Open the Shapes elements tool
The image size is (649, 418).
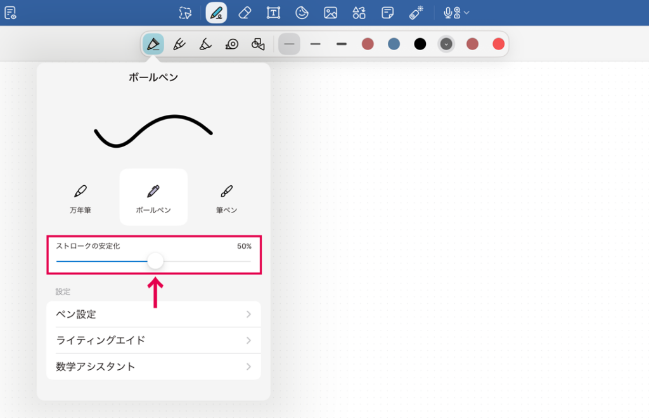click(x=359, y=13)
